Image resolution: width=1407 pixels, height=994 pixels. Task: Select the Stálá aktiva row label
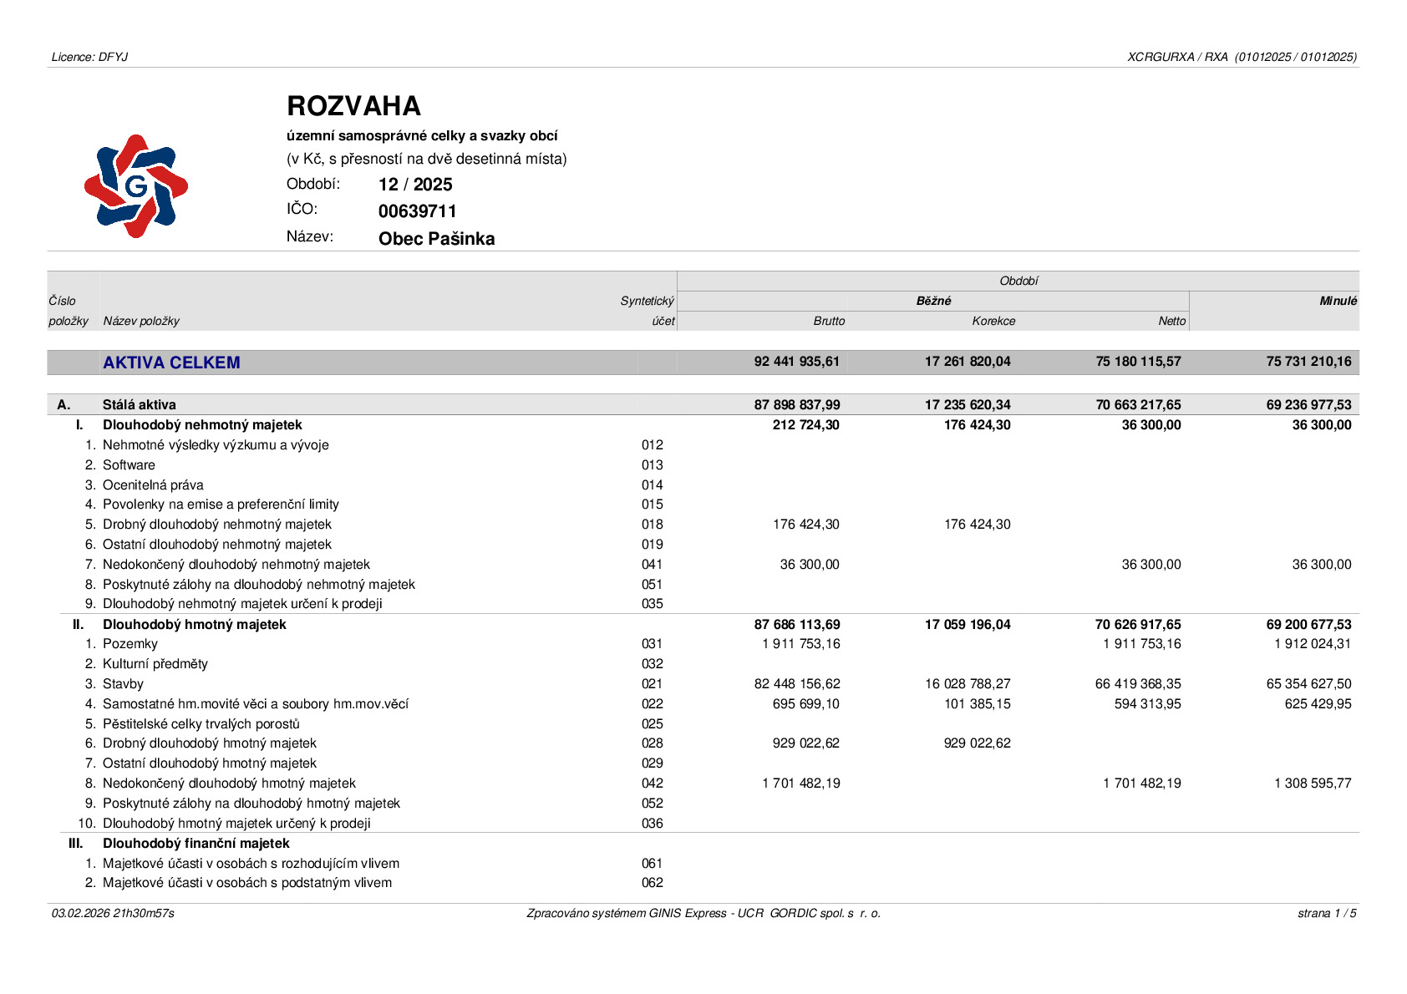[140, 405]
